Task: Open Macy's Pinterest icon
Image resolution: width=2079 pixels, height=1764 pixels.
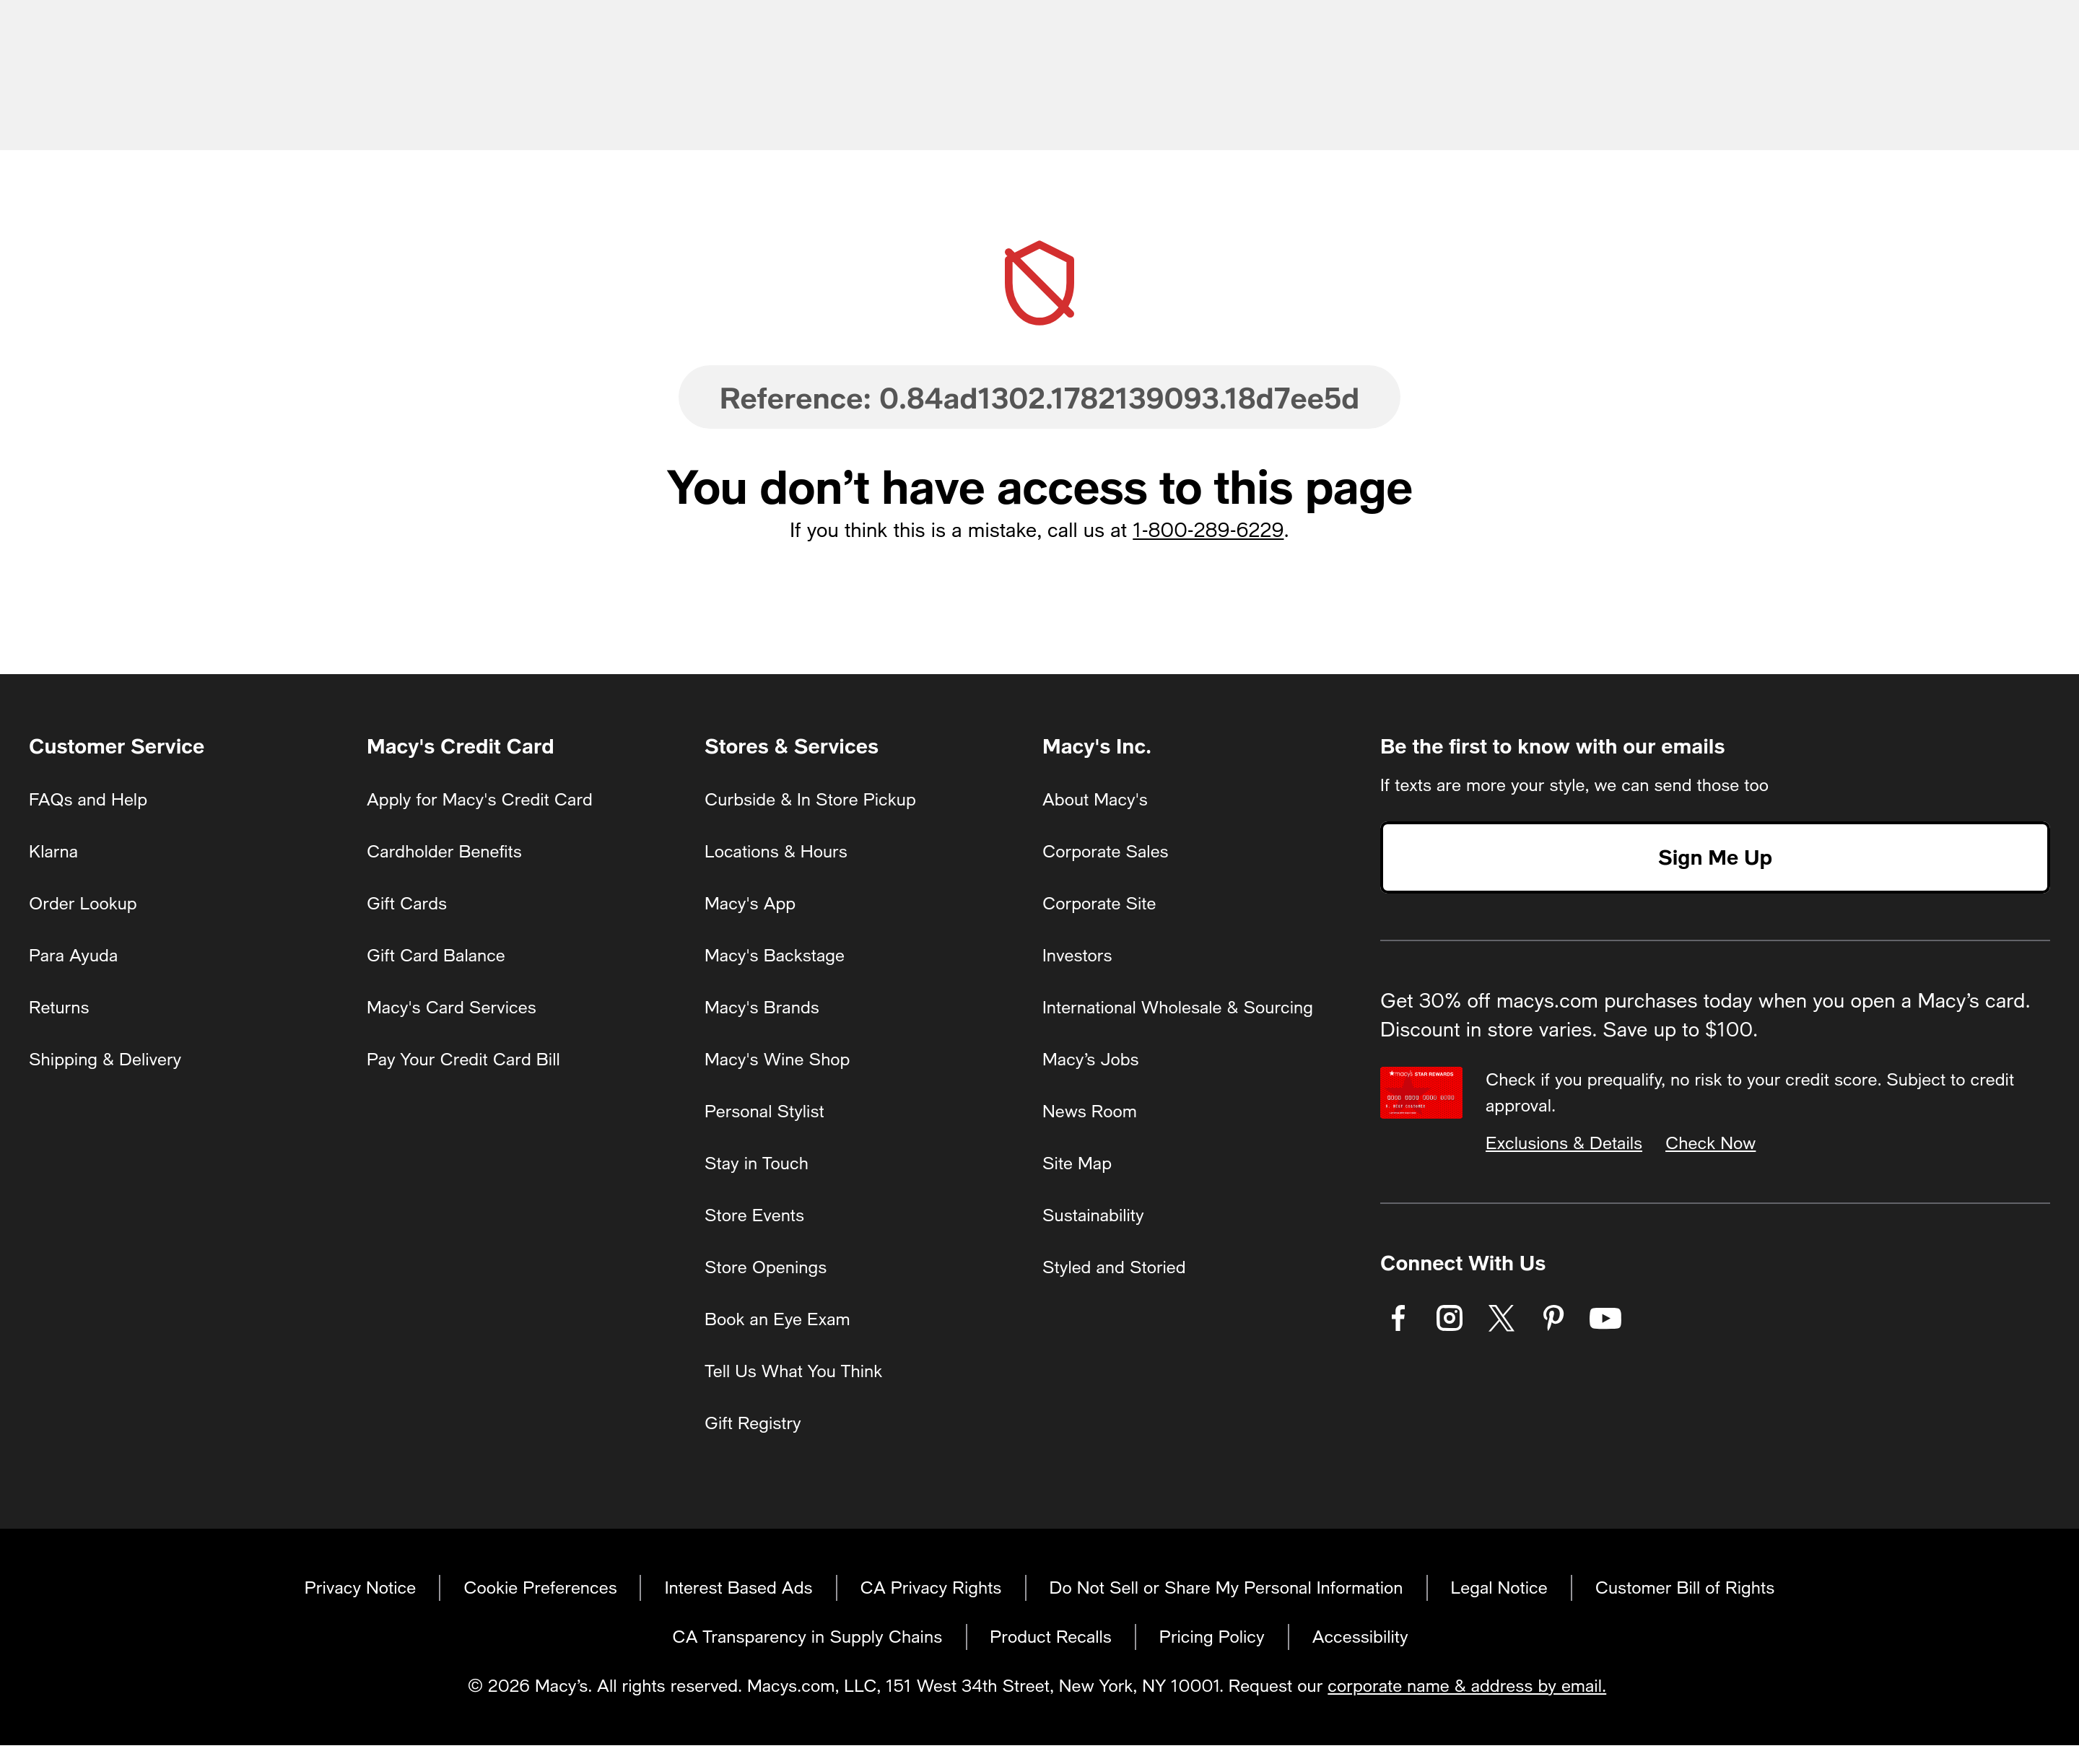Action: coord(1553,1318)
